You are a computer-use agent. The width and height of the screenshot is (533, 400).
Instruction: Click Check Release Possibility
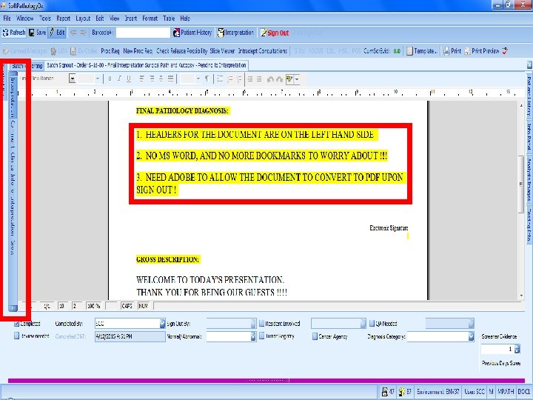tap(182, 51)
